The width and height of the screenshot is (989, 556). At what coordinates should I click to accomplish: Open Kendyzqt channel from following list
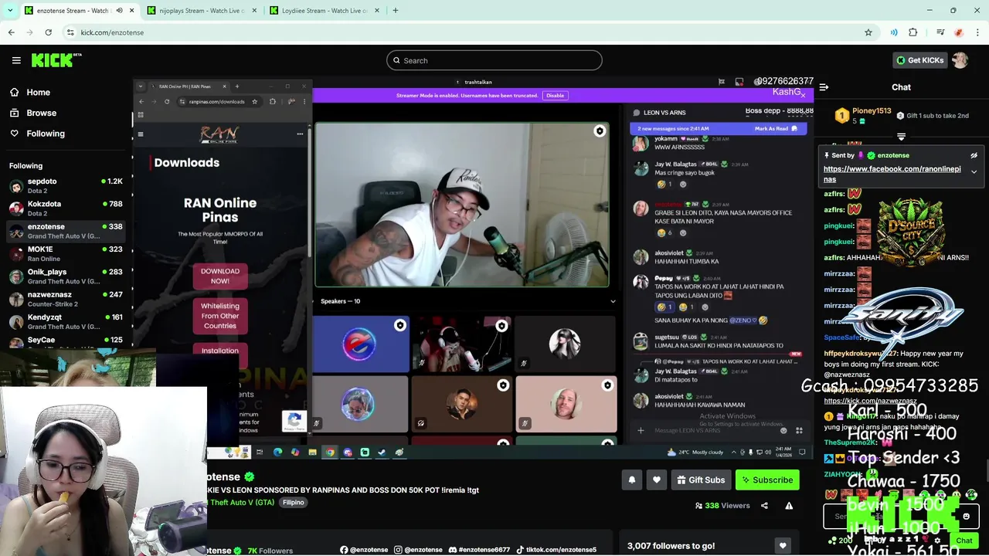point(66,321)
